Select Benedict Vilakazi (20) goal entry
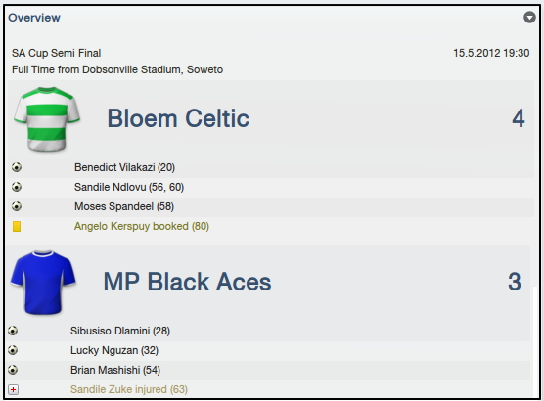The image size is (544, 401). coord(124,167)
